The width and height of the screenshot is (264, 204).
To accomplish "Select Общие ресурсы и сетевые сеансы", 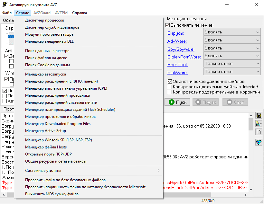I will point(89,161).
